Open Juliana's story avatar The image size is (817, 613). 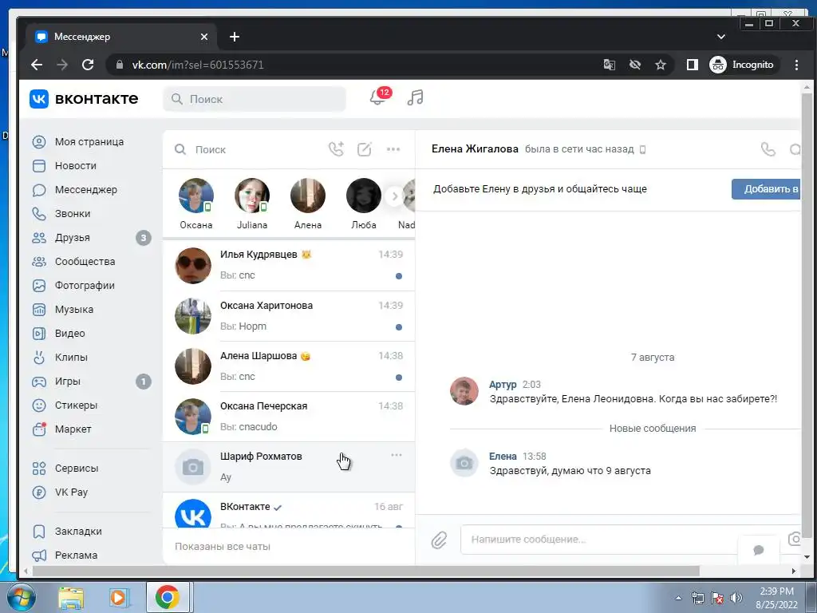tap(252, 196)
